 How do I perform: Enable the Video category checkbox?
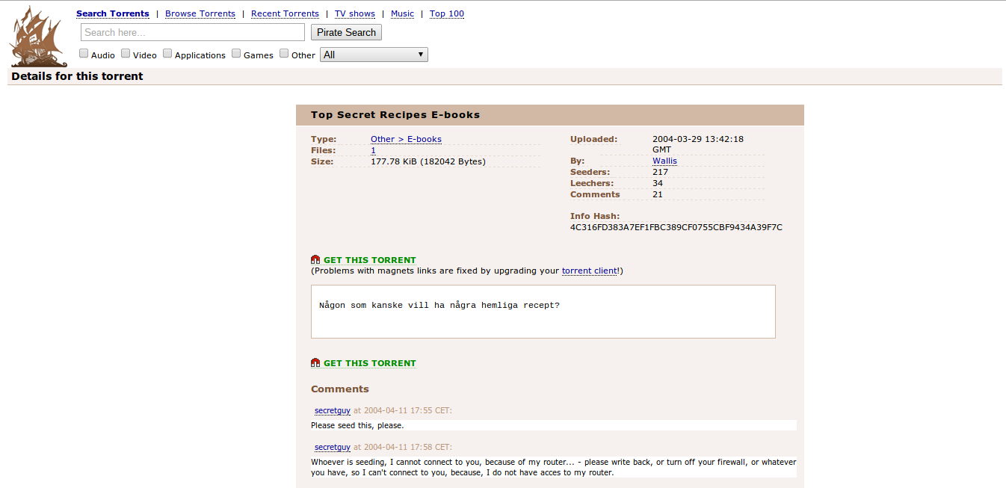click(x=126, y=54)
